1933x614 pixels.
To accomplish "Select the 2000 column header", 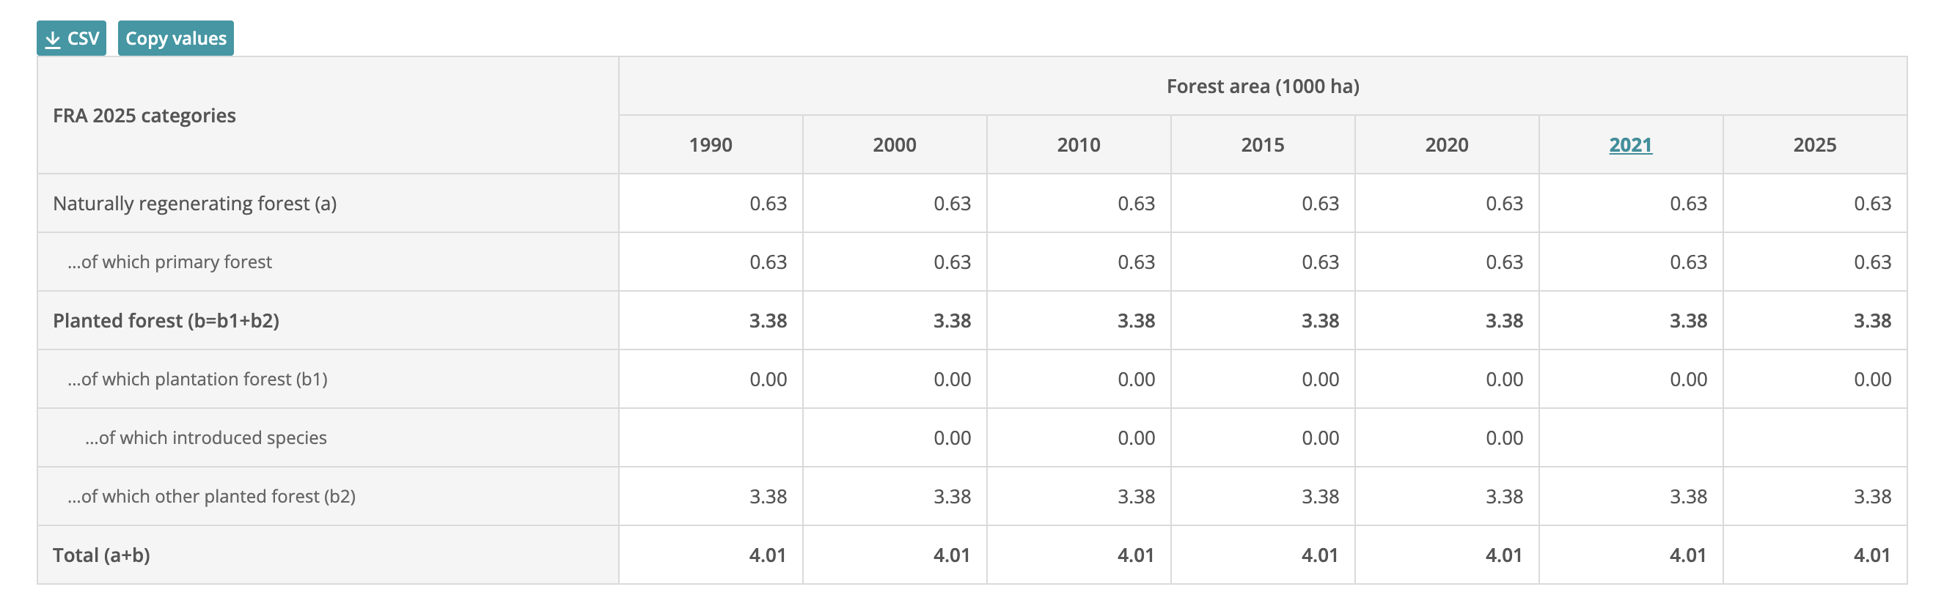I will (894, 146).
